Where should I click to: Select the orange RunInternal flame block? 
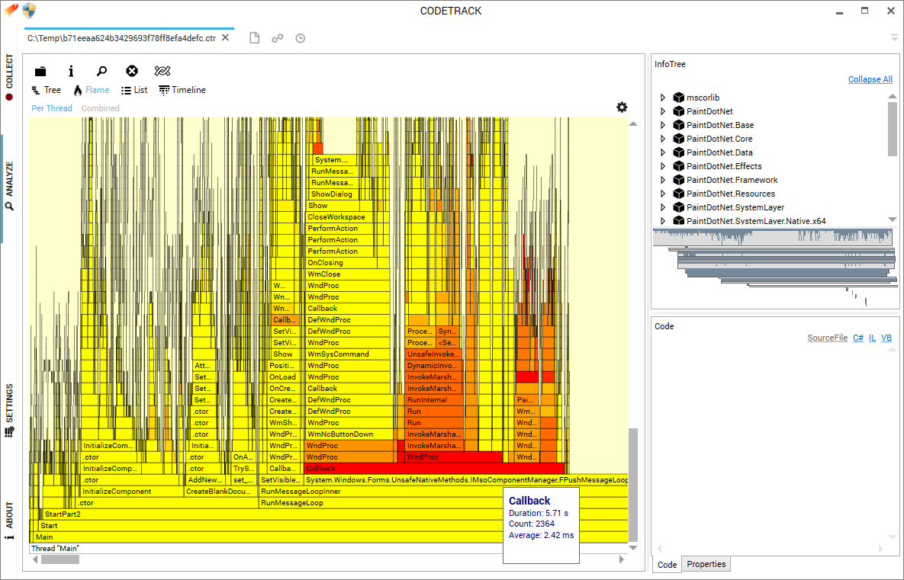point(435,399)
